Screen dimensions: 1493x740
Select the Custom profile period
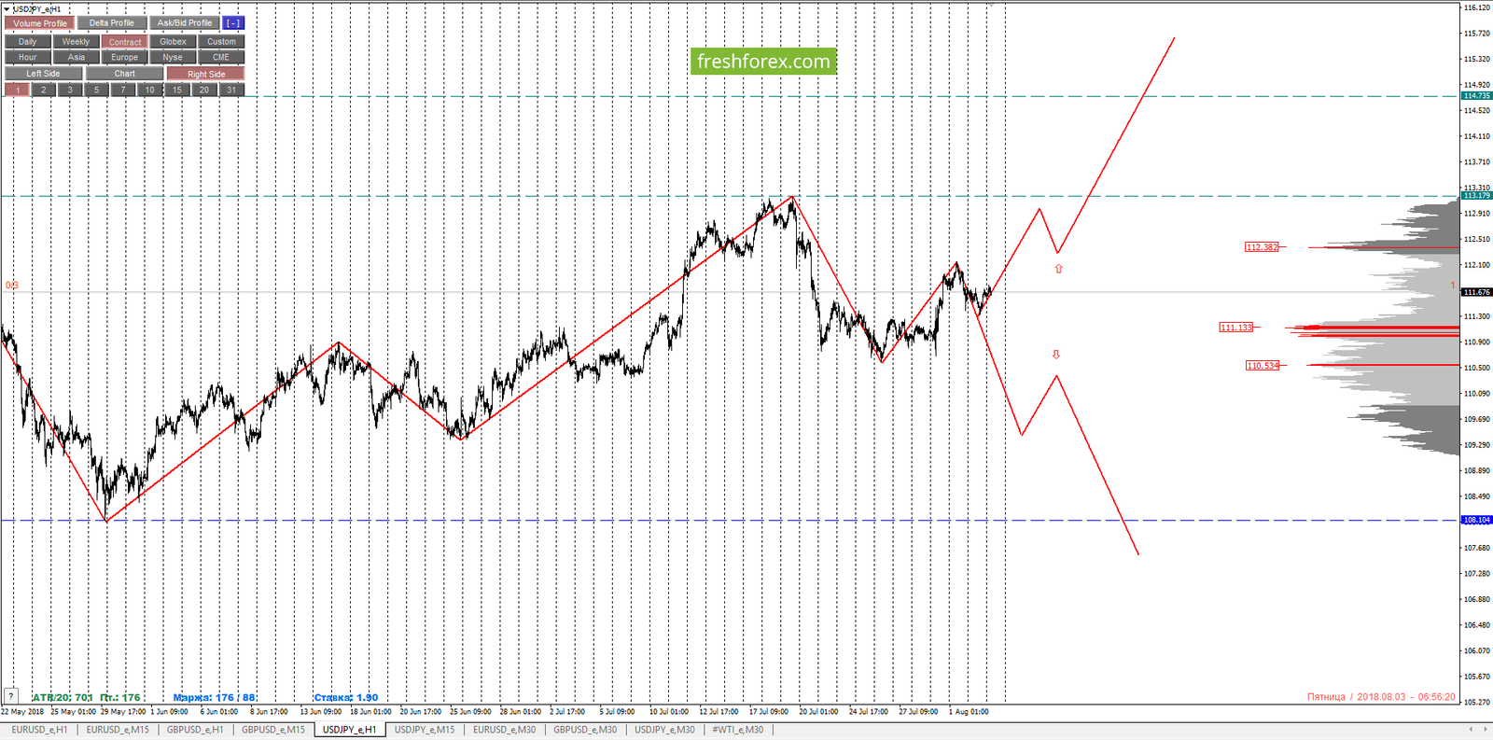pyautogui.click(x=221, y=42)
